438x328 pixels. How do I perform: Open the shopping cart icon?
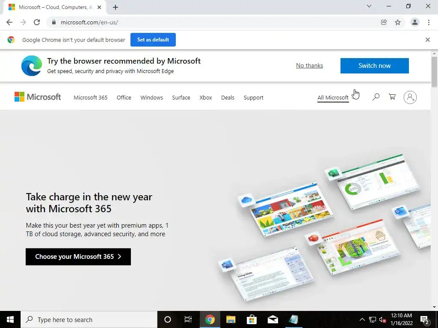click(392, 97)
